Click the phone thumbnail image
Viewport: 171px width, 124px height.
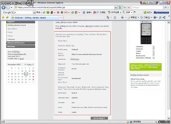click(146, 32)
